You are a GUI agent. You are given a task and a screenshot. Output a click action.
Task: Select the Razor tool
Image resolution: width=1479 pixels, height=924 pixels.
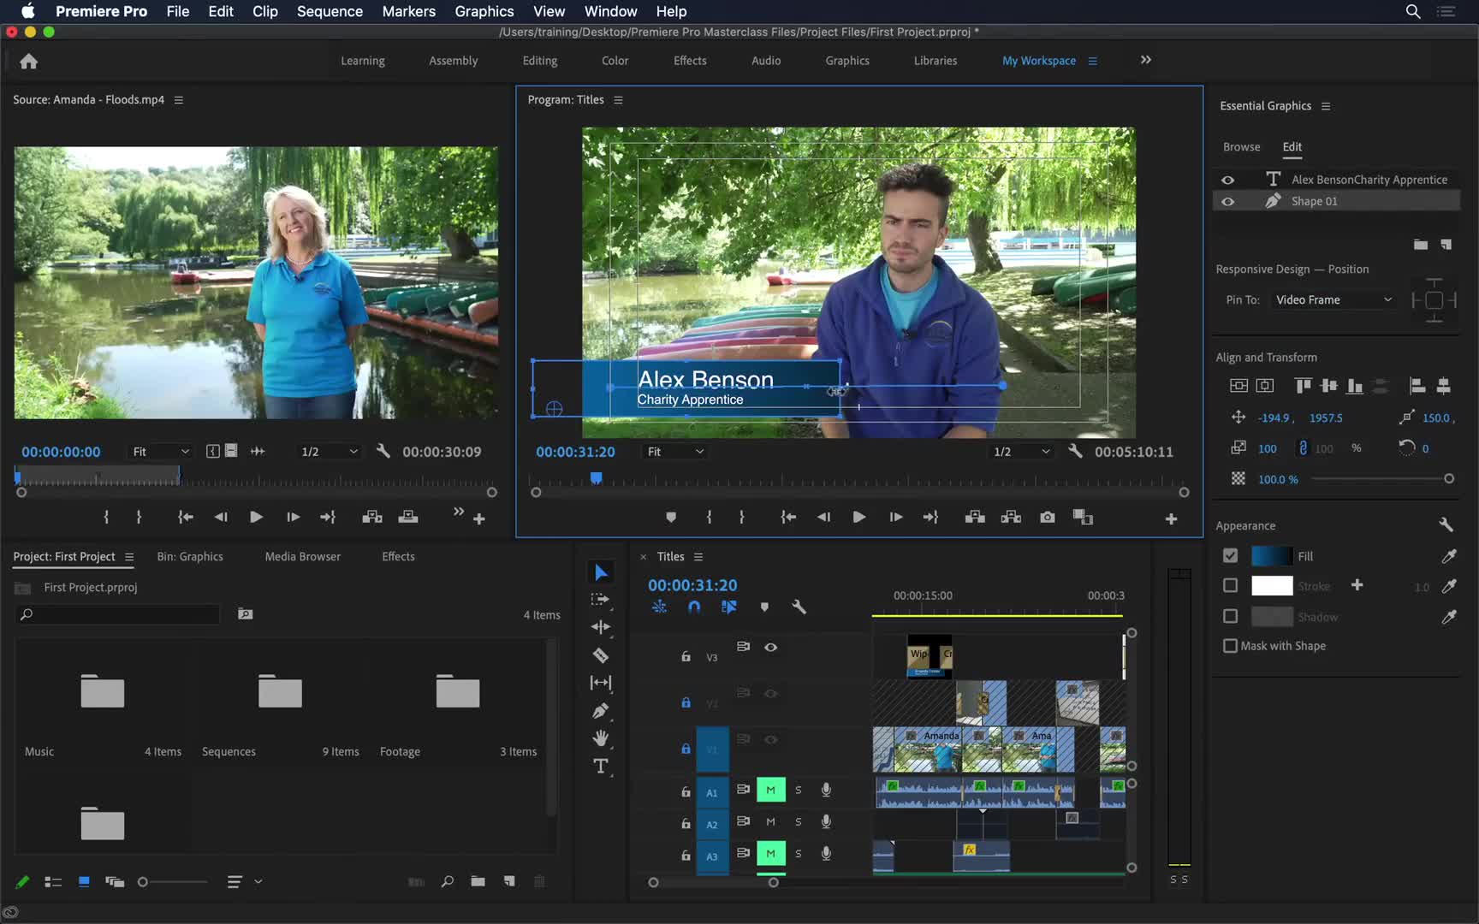pyautogui.click(x=601, y=655)
